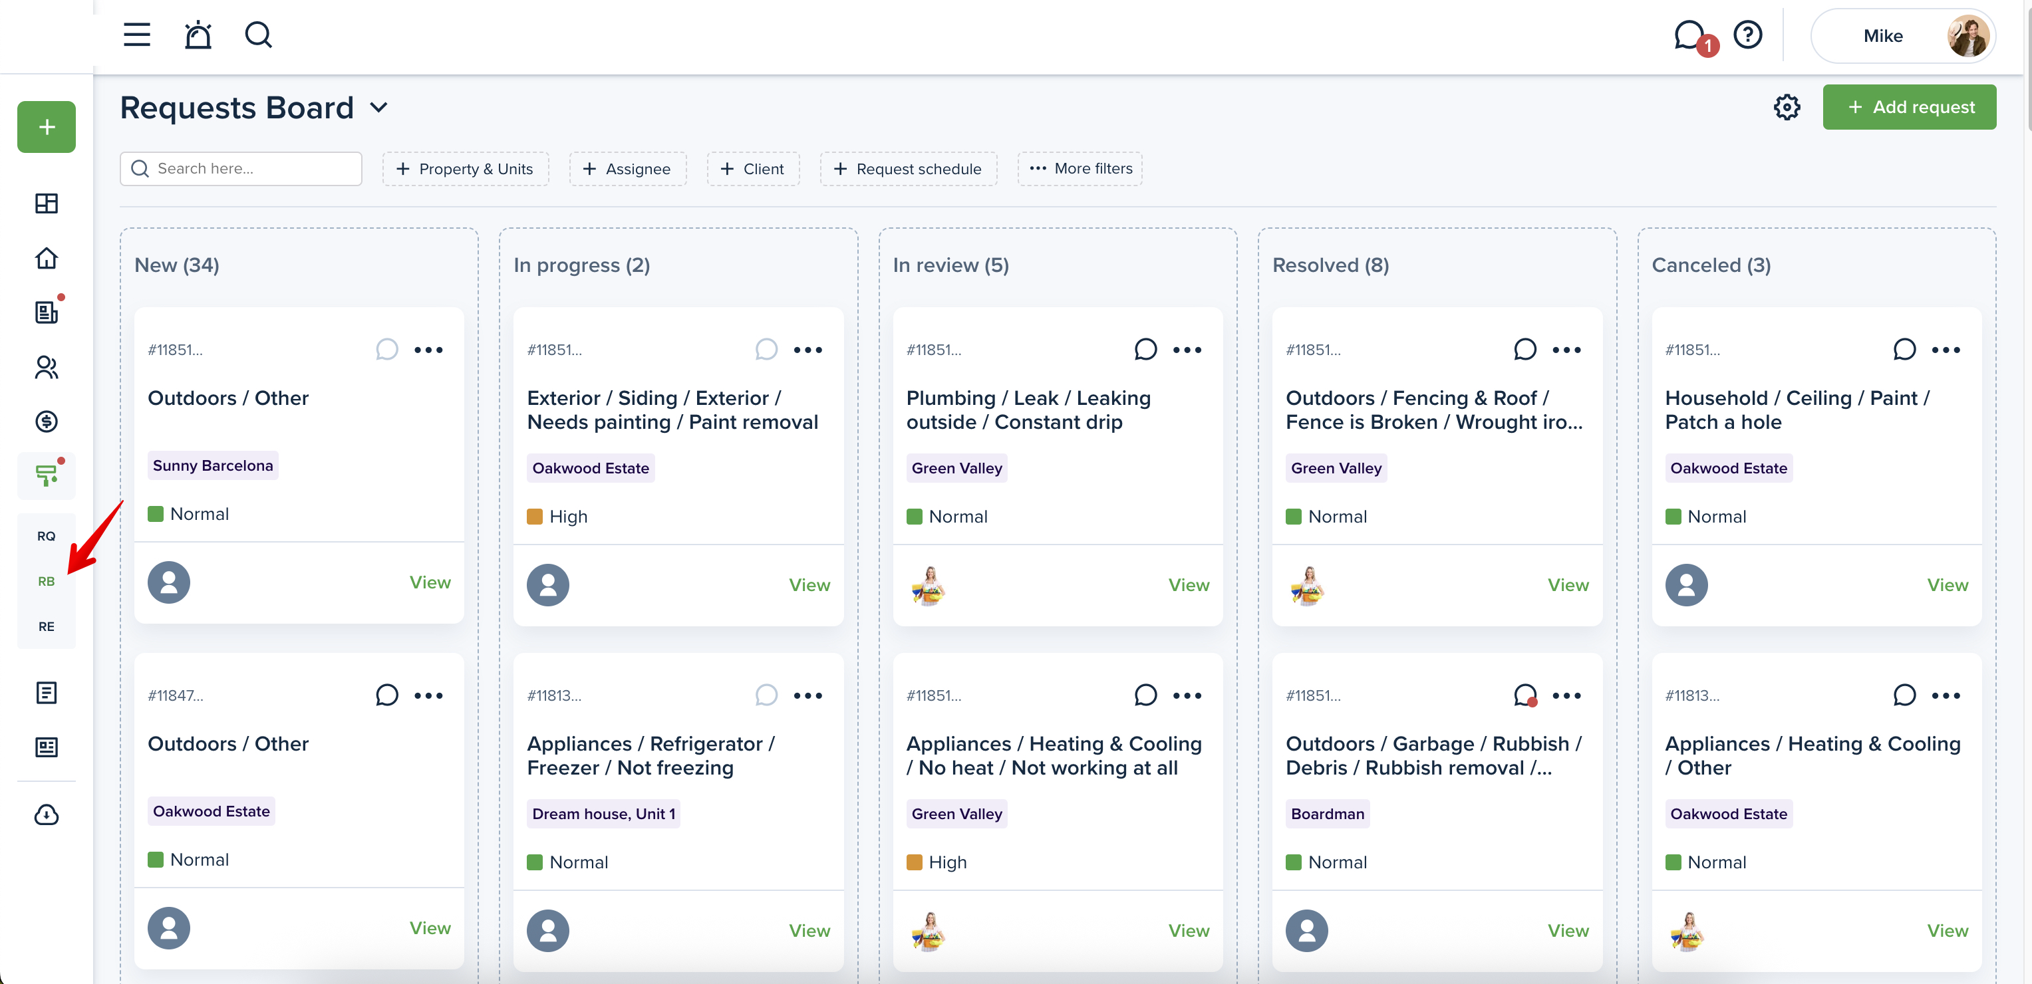This screenshot has width=2032, height=984.
Task: Open board settings gear icon
Action: click(x=1787, y=107)
